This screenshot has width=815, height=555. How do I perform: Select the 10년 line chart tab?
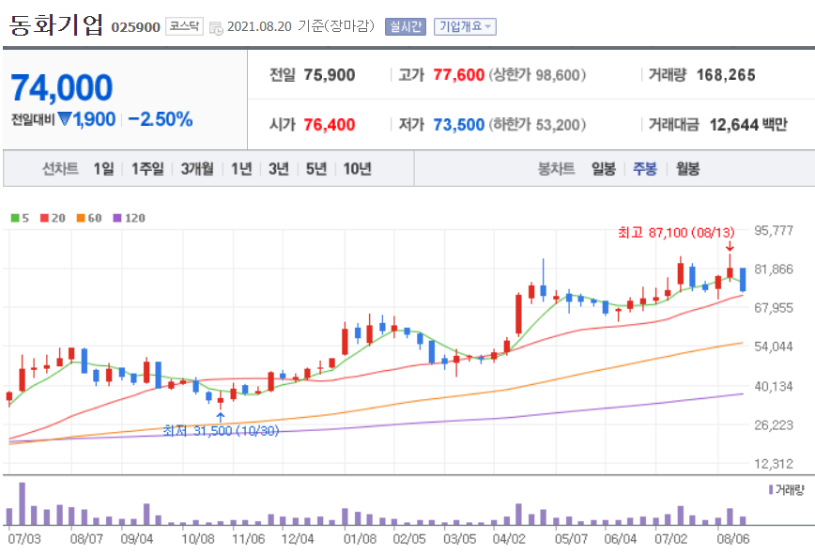point(357,168)
